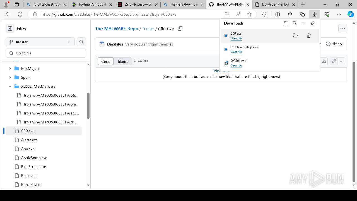Viewport: 357px width, 201px height.
Task: Reload the page with refresh icon
Action: point(20,14)
